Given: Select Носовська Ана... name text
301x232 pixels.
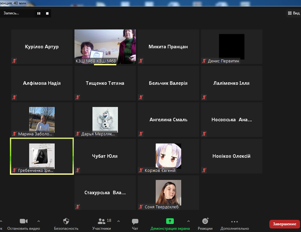Looking at the screenshot, I should [232, 120].
